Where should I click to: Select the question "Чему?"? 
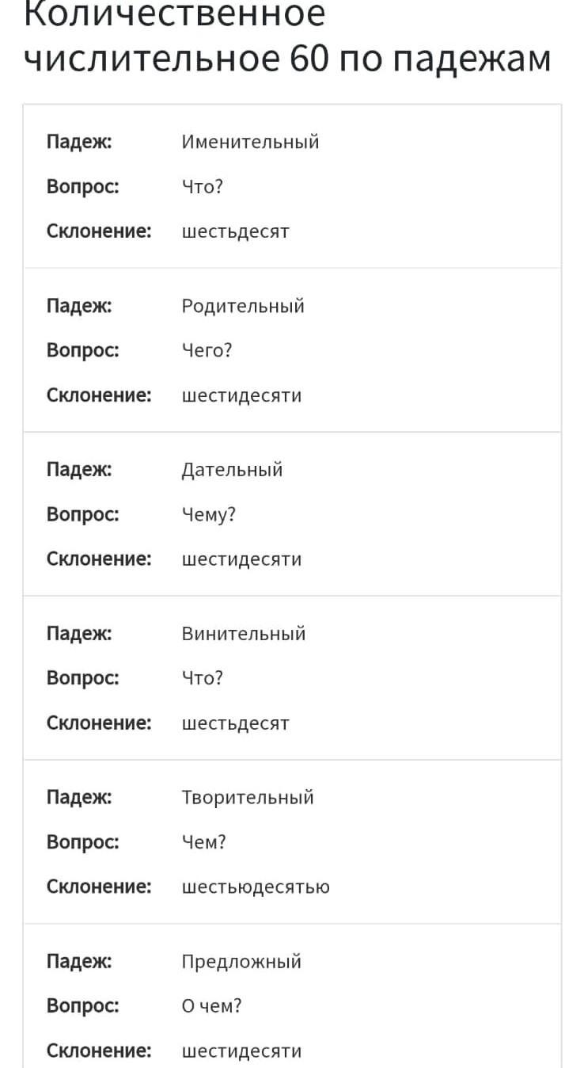click(209, 515)
